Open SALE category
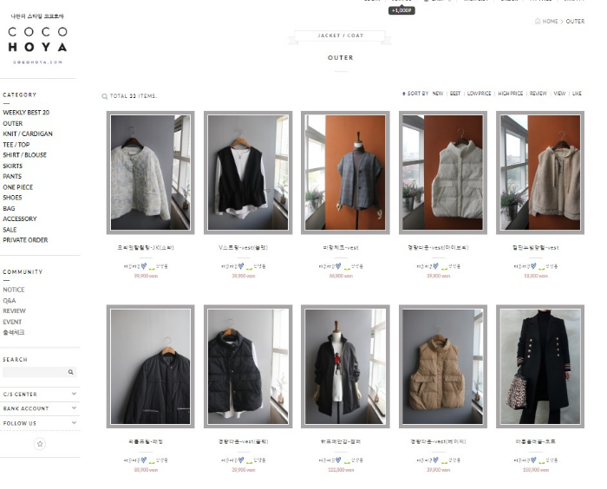The height and width of the screenshot is (489, 607). [10, 230]
